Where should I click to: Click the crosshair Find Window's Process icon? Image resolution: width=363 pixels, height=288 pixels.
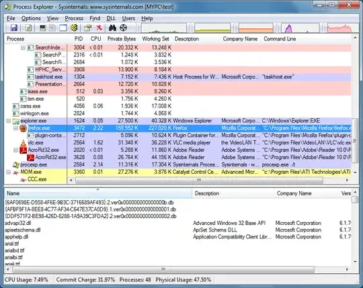[124, 28]
